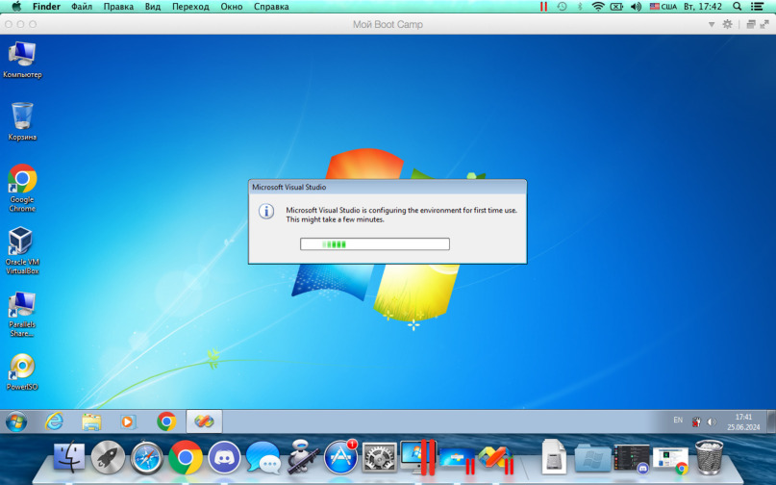Open Windows Media Player taskbar icon
This screenshot has height=485, width=776.
click(x=128, y=422)
